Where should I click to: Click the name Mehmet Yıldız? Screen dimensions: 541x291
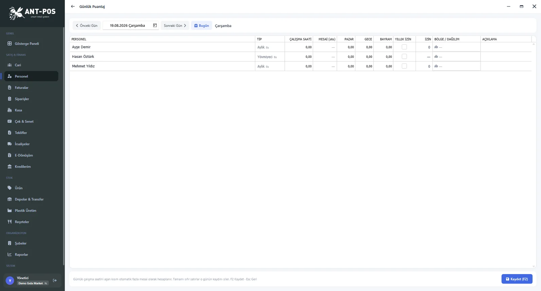[83, 66]
